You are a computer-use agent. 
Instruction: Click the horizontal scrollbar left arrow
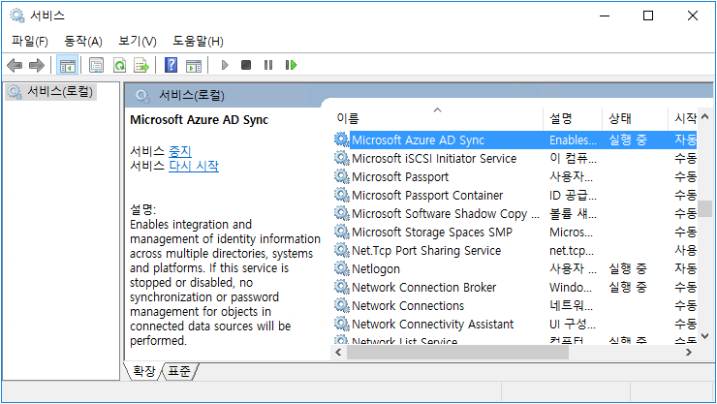tap(338, 353)
